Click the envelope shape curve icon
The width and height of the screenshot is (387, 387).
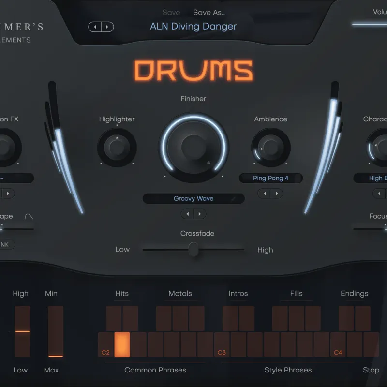click(29, 216)
